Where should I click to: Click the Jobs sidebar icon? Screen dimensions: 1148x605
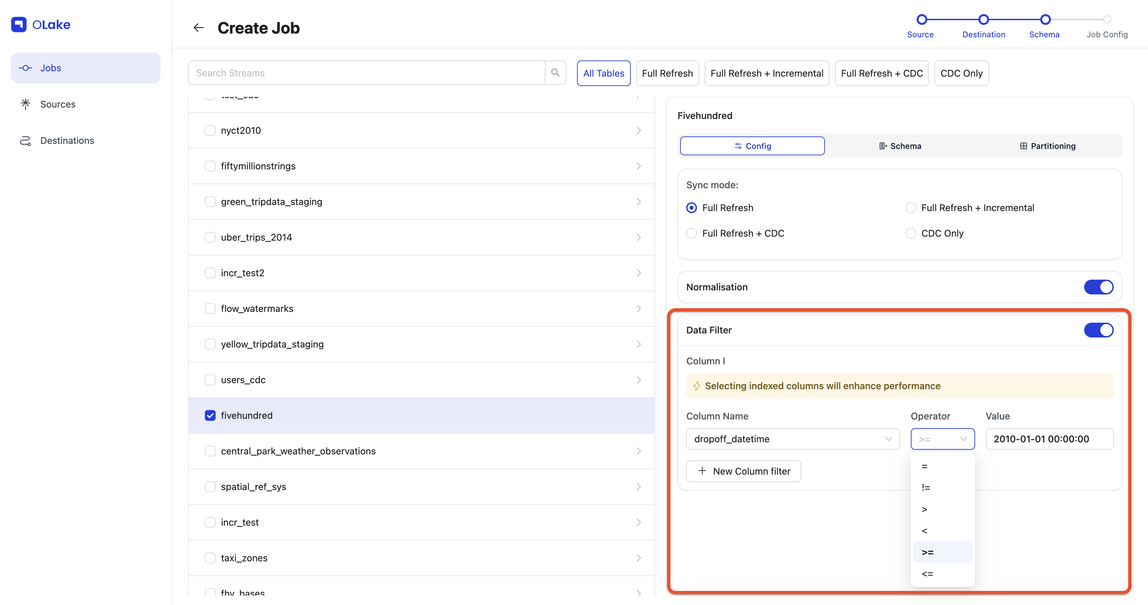(26, 68)
